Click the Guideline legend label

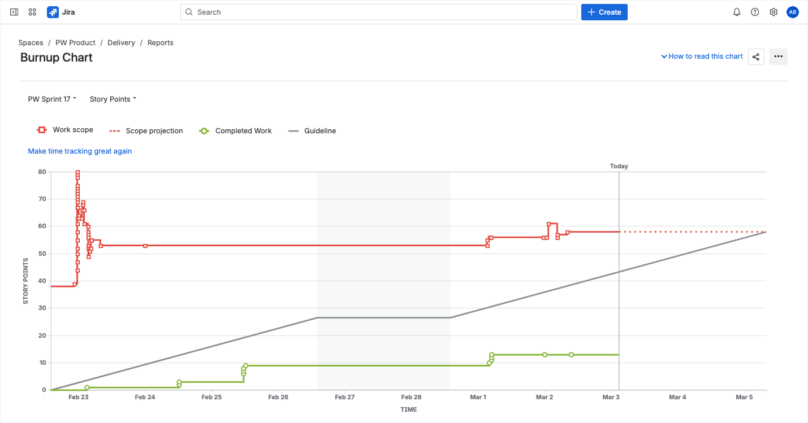(320, 131)
